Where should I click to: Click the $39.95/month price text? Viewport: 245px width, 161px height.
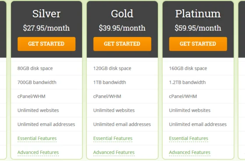(122, 28)
